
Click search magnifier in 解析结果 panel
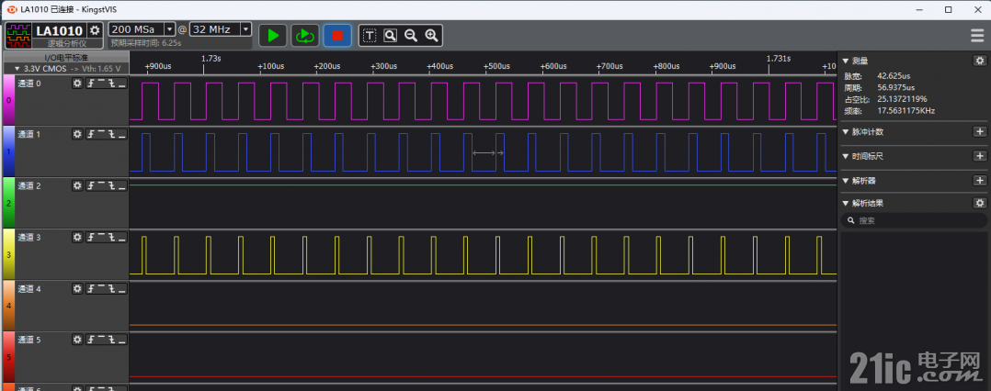[851, 220]
